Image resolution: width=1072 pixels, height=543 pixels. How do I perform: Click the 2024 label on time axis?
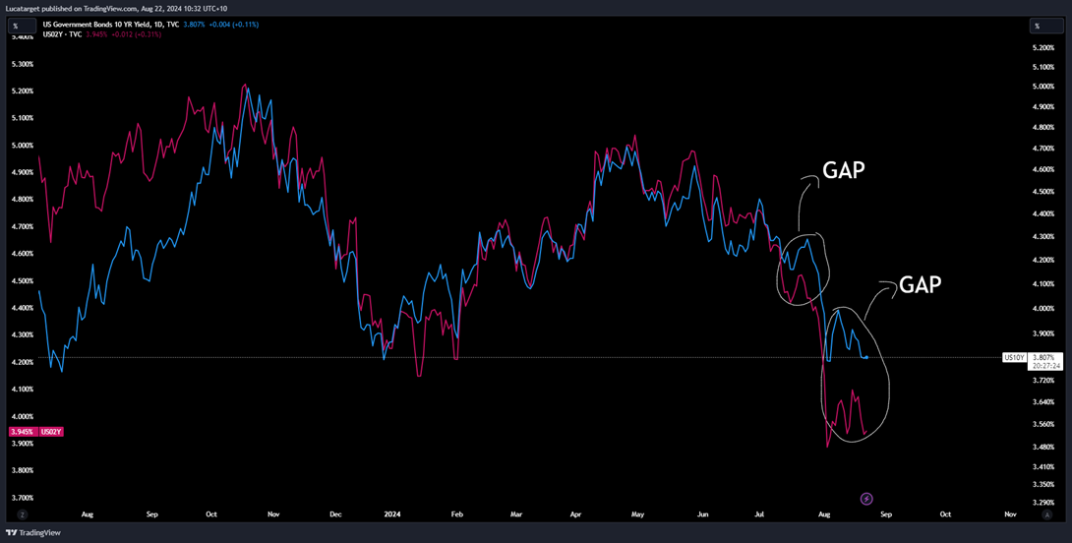coord(392,514)
